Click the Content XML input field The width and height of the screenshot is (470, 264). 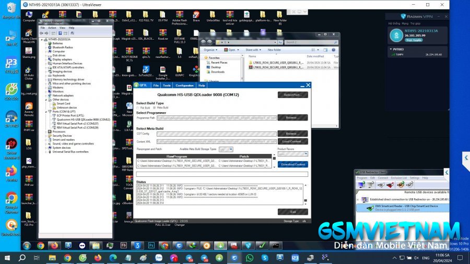216,141
